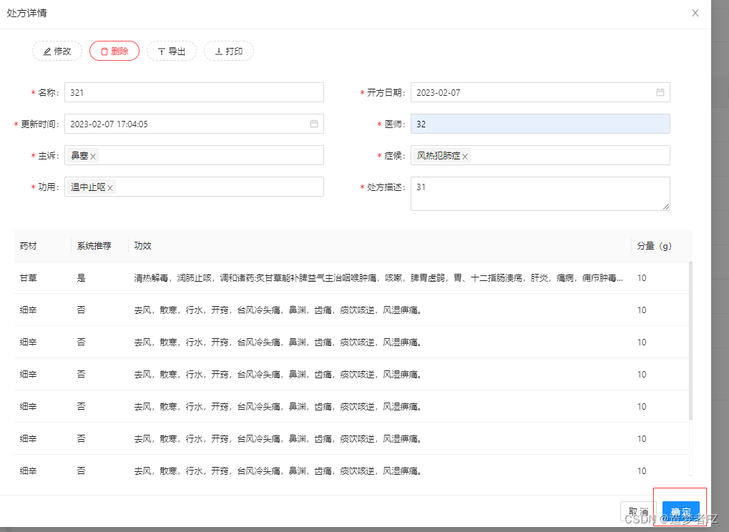Click the 确定 confirm button
The image size is (729, 532).
click(679, 511)
